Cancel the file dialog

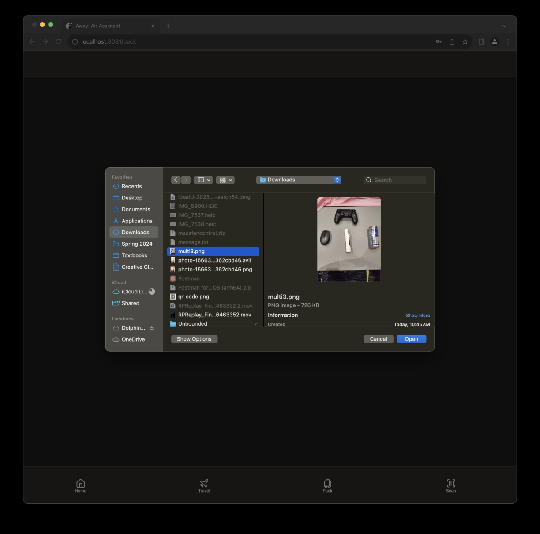[379, 339]
